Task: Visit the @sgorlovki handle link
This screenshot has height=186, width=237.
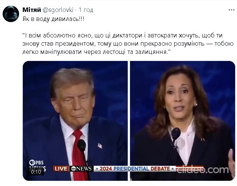Action: click(x=58, y=10)
